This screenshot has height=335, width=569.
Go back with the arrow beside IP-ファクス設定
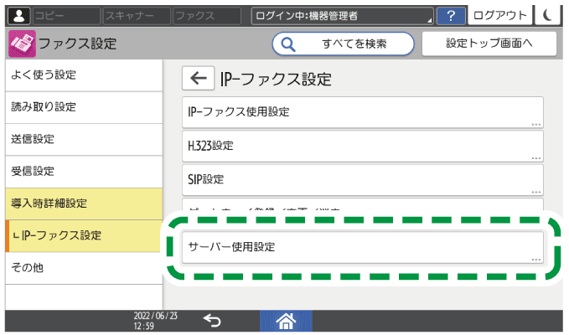[198, 78]
